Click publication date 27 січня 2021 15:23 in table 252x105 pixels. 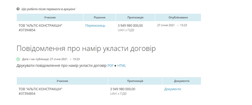point(172,25)
